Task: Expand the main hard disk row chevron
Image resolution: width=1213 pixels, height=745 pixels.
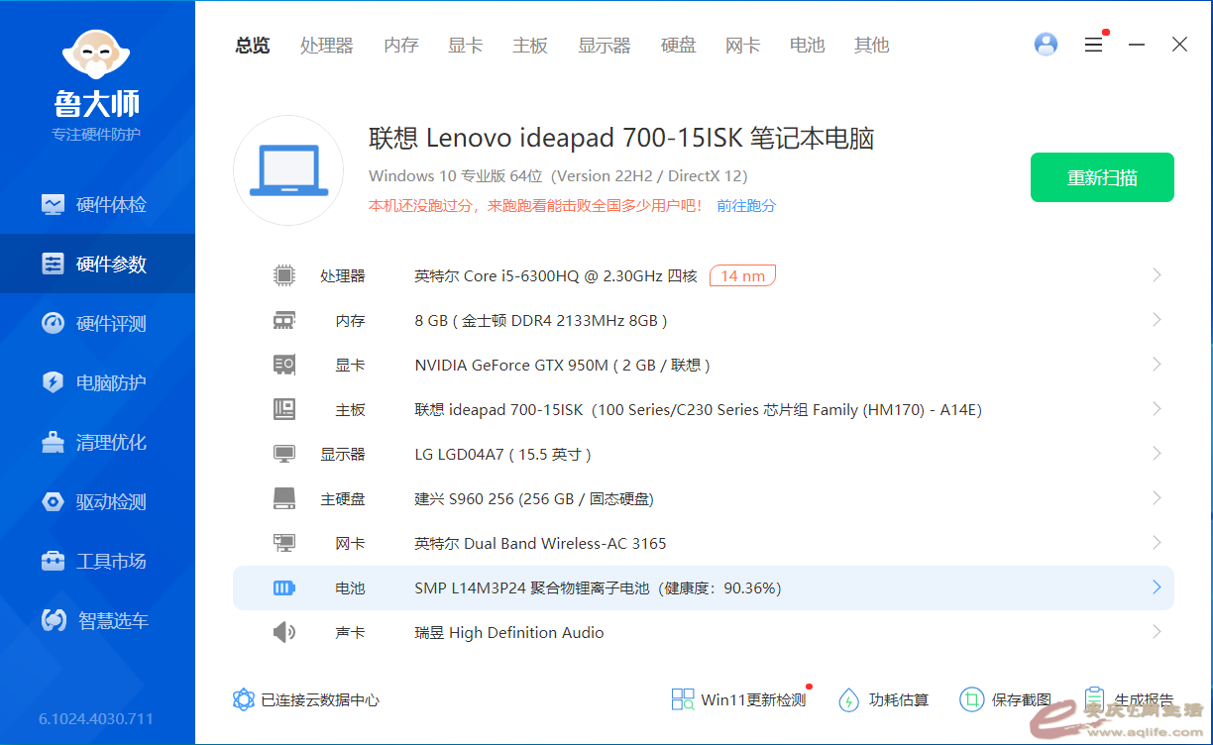Action: (1157, 498)
